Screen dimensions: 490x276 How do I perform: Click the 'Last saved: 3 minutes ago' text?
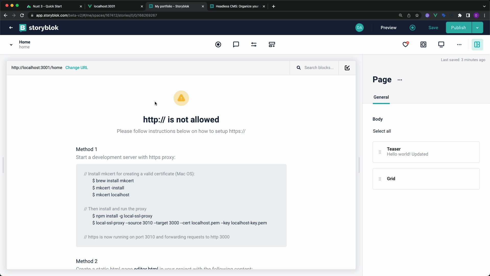[x=463, y=60]
